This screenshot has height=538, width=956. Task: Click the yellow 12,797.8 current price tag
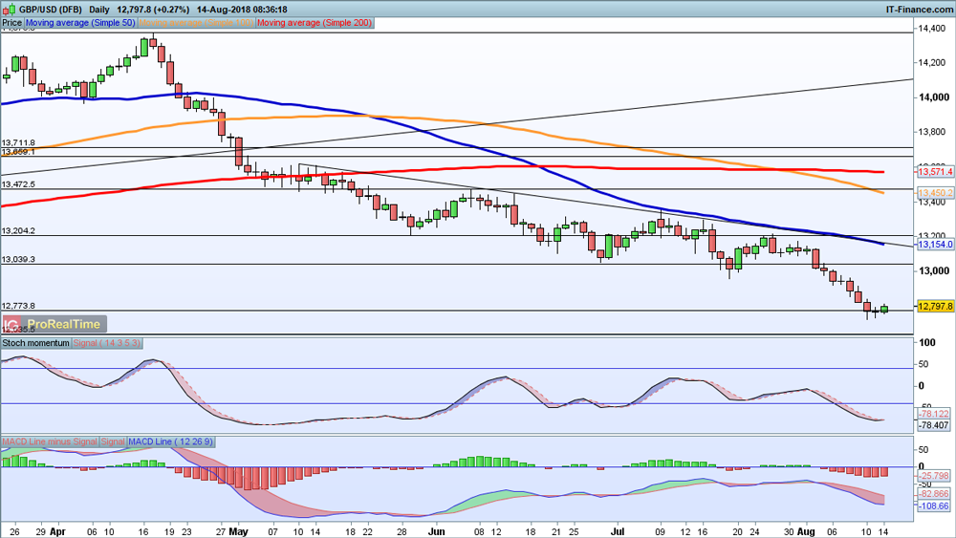(x=935, y=306)
